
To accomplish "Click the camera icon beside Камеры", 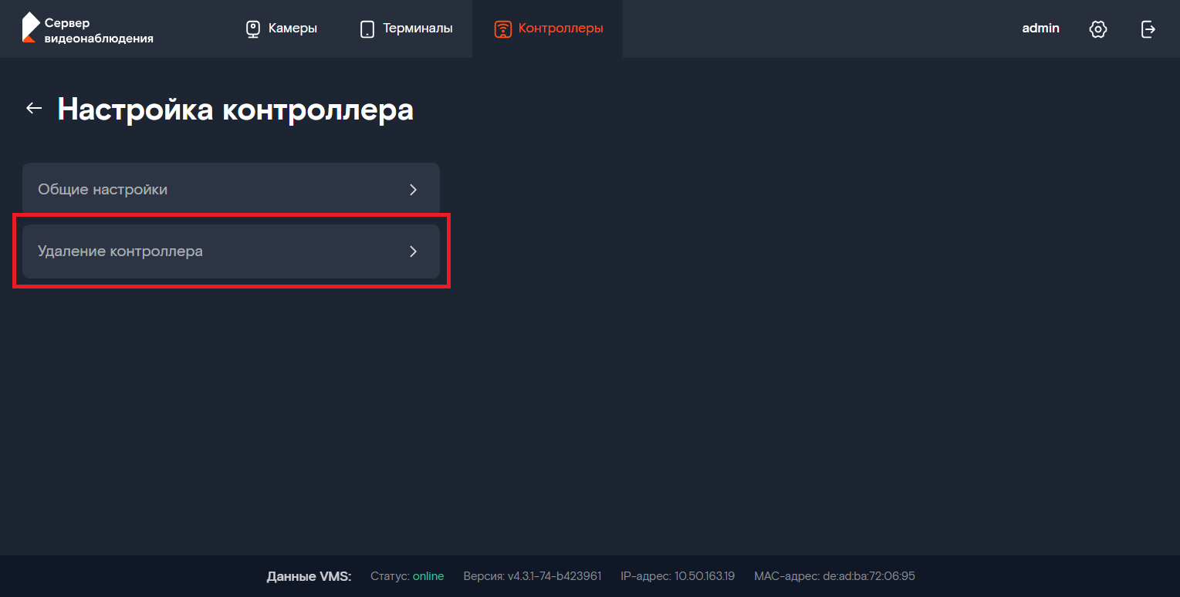I will coord(253,29).
